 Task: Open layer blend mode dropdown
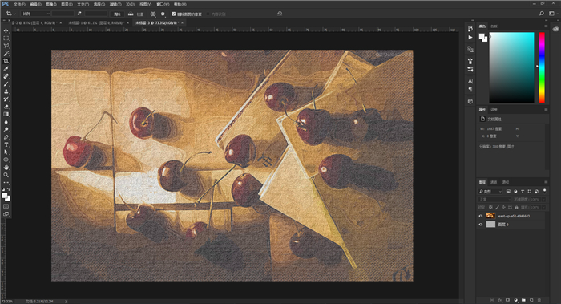pyautogui.click(x=494, y=200)
